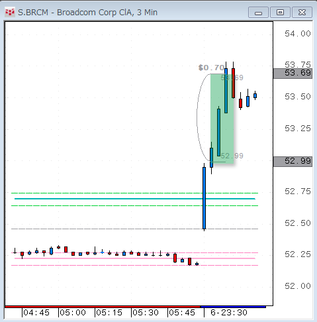Click the 53.69 price marker on the axis
The image size is (317, 322).
(x=293, y=73)
